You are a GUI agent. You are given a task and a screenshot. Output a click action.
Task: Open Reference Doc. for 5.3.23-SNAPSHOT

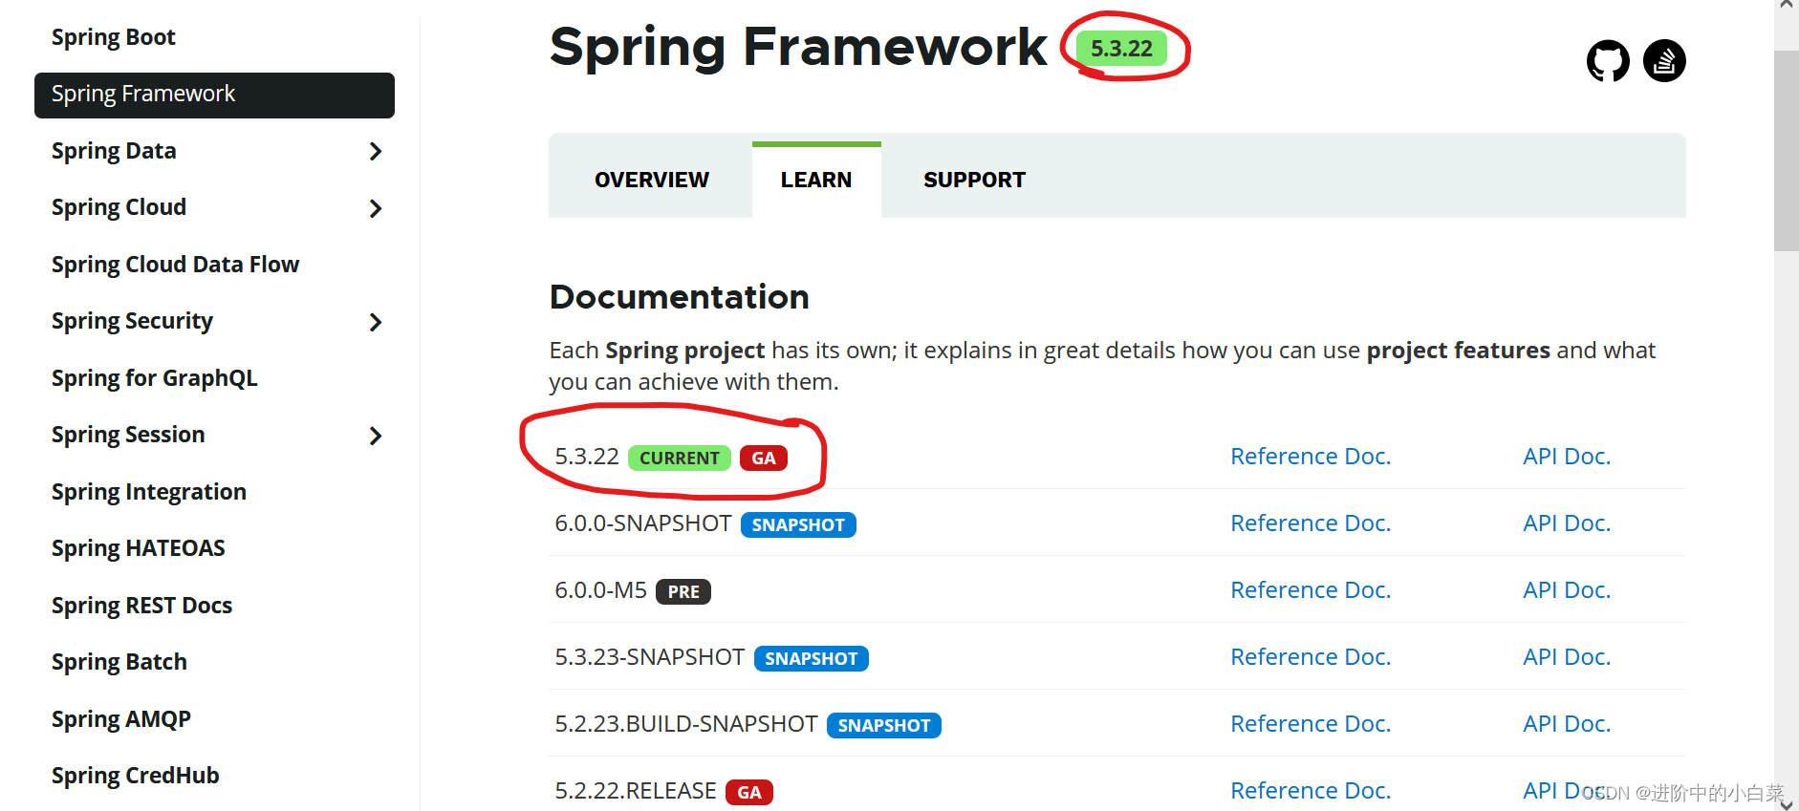(x=1311, y=657)
